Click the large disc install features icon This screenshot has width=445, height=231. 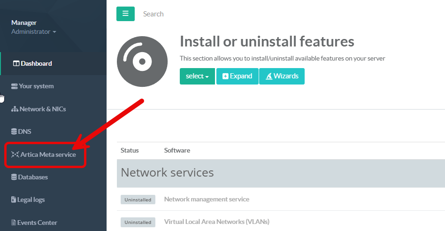(142, 62)
